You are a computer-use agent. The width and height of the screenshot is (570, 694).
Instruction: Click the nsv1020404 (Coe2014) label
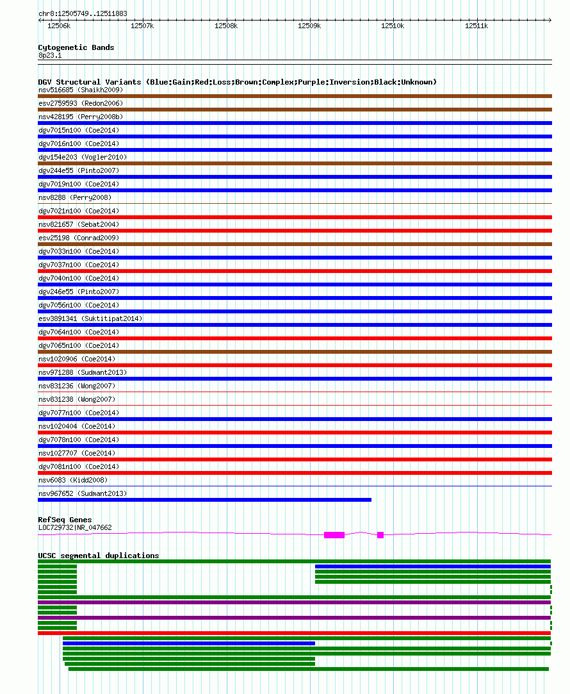(77, 426)
